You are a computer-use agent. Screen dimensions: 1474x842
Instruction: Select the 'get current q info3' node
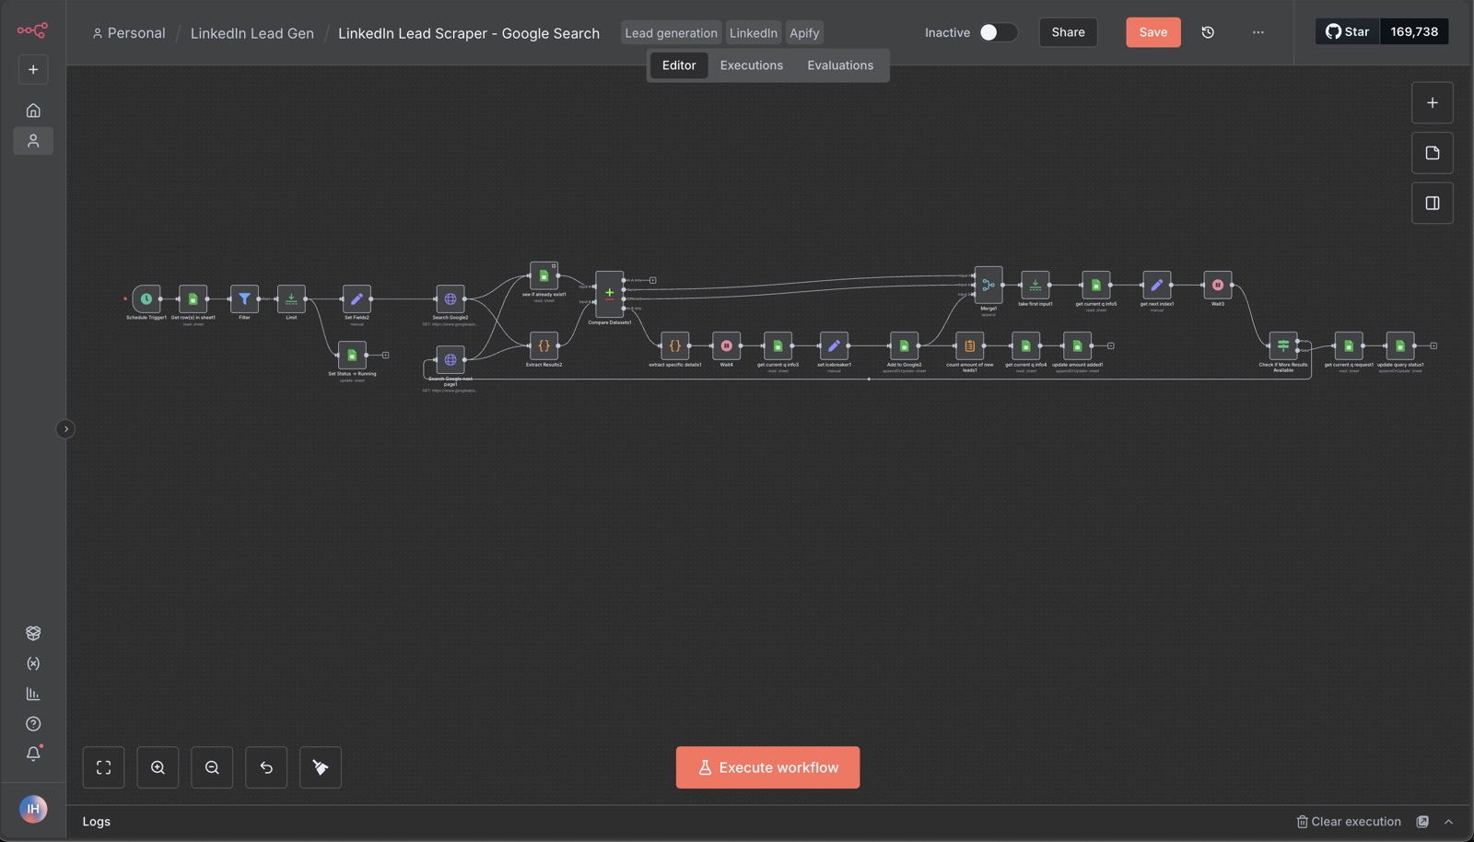click(x=778, y=345)
